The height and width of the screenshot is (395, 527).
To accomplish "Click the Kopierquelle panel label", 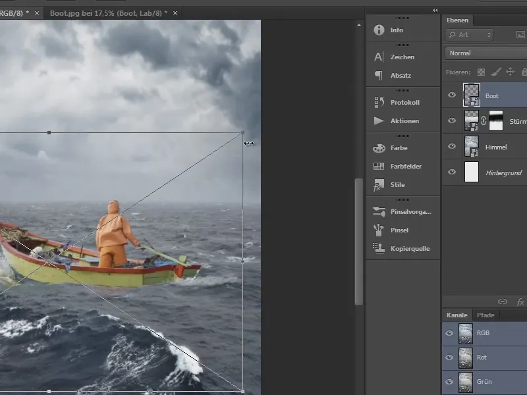I will pyautogui.click(x=410, y=249).
